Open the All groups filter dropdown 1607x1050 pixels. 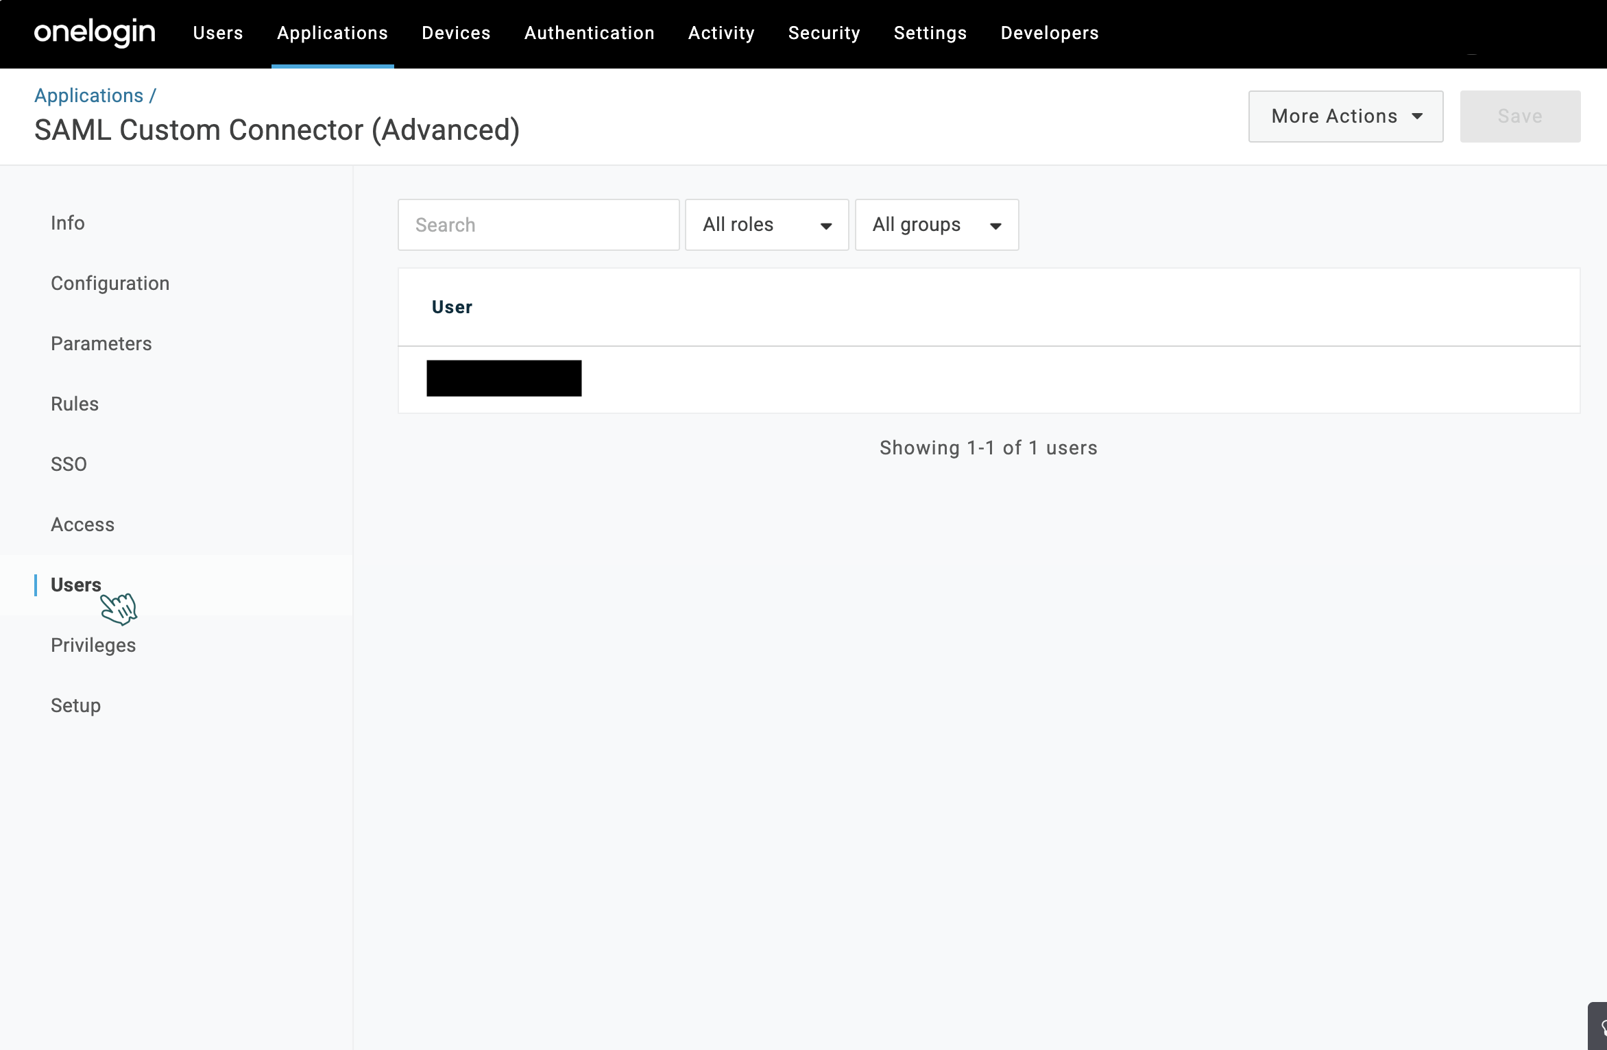click(x=937, y=225)
